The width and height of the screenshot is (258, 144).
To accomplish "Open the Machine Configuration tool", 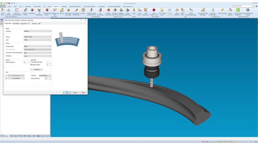I will (213, 10).
